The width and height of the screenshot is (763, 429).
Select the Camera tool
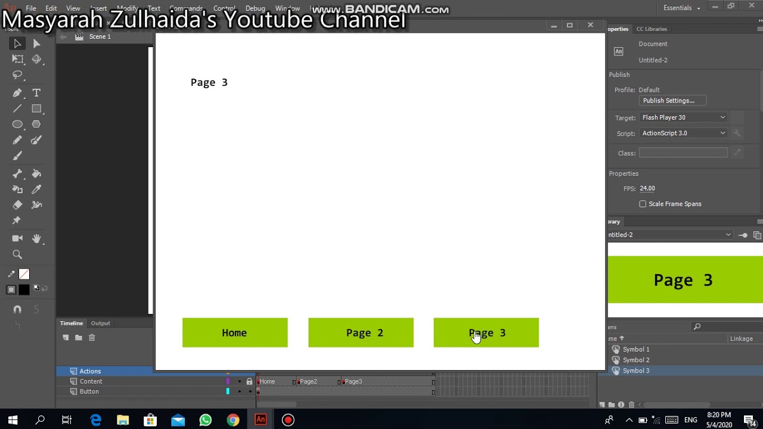pyautogui.click(x=17, y=238)
